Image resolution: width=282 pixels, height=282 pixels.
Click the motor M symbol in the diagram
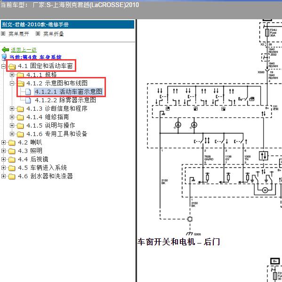point(265,190)
